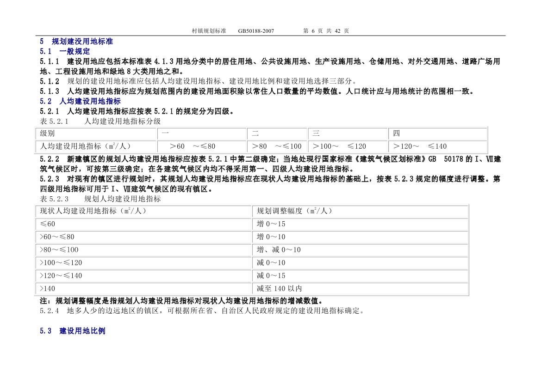Click clause 5.1.3 paragraph text
The width and height of the screenshot is (541, 382).
click(257, 91)
